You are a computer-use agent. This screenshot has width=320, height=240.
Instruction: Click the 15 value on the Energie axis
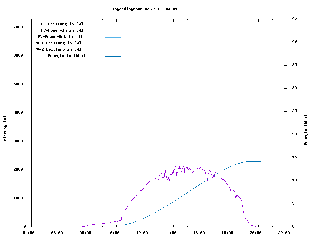click(294, 157)
